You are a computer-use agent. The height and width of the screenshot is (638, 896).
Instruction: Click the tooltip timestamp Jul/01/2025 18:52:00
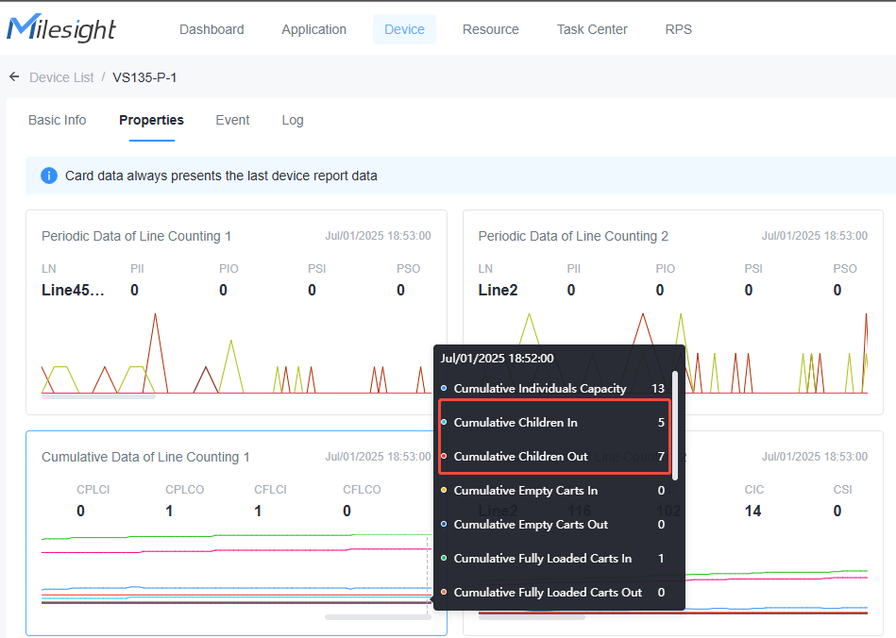497,358
